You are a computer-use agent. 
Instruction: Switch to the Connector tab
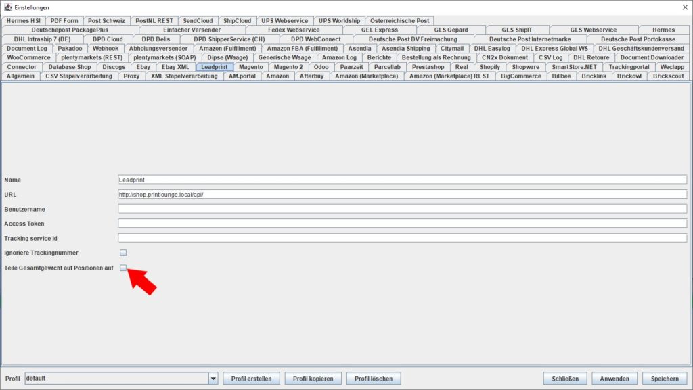[22, 67]
